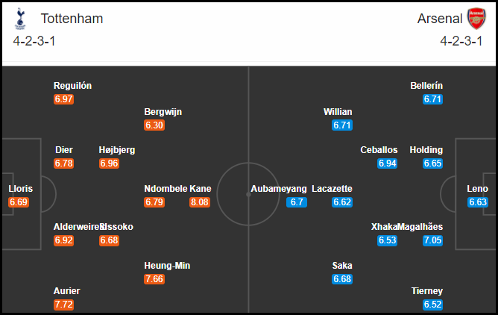The image size is (498, 315).
Task: Select Saka's 6.68 rating badge
Action: coord(342,279)
